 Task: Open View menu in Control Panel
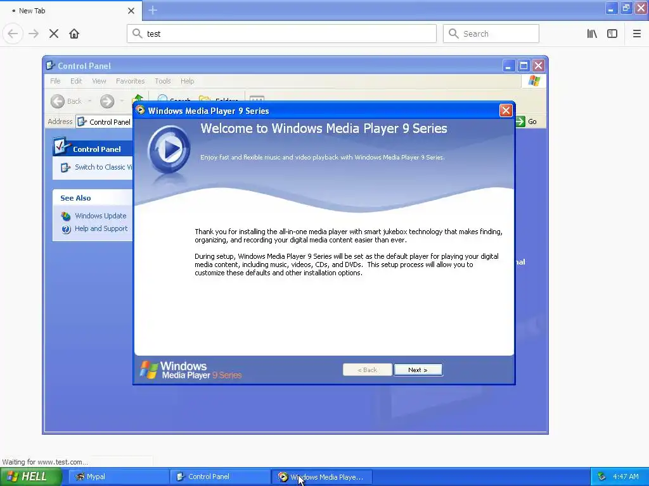99,81
